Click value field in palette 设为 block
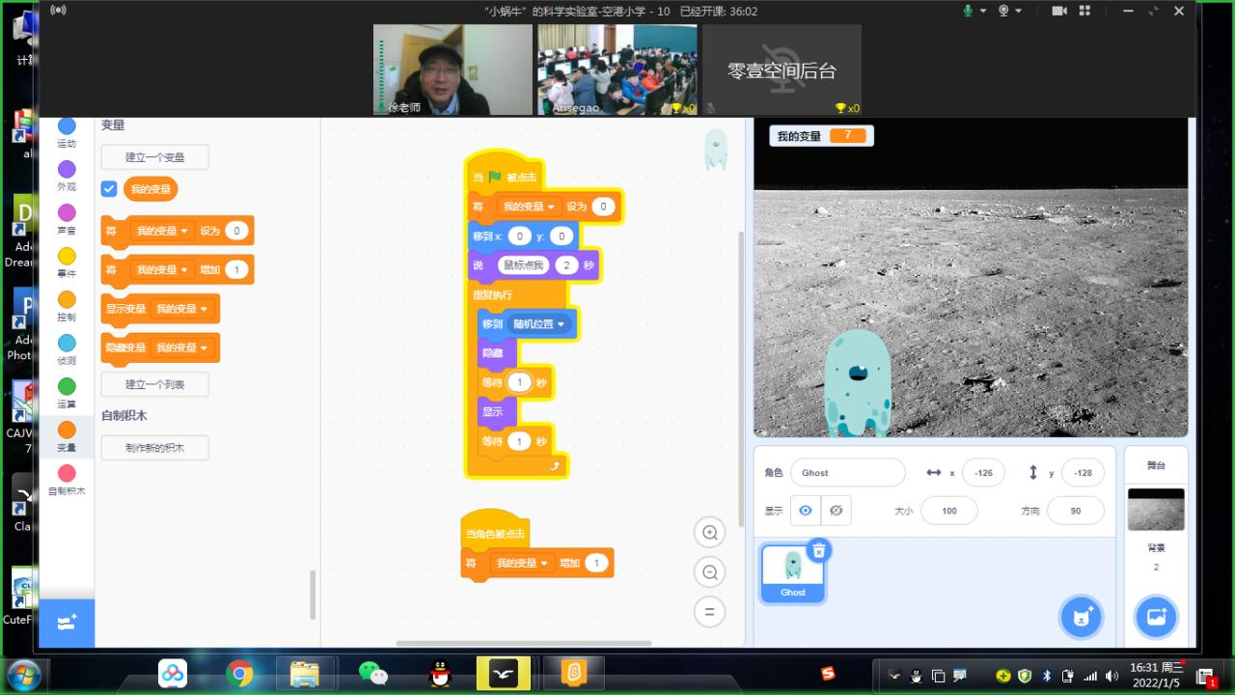1235x695 pixels. tap(236, 231)
